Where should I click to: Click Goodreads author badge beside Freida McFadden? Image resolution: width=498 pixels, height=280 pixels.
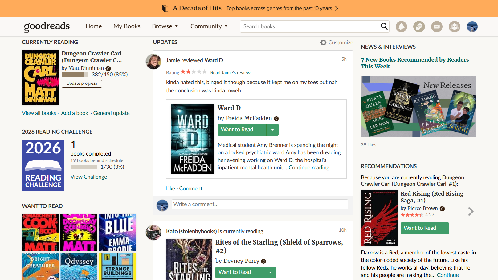(276, 119)
